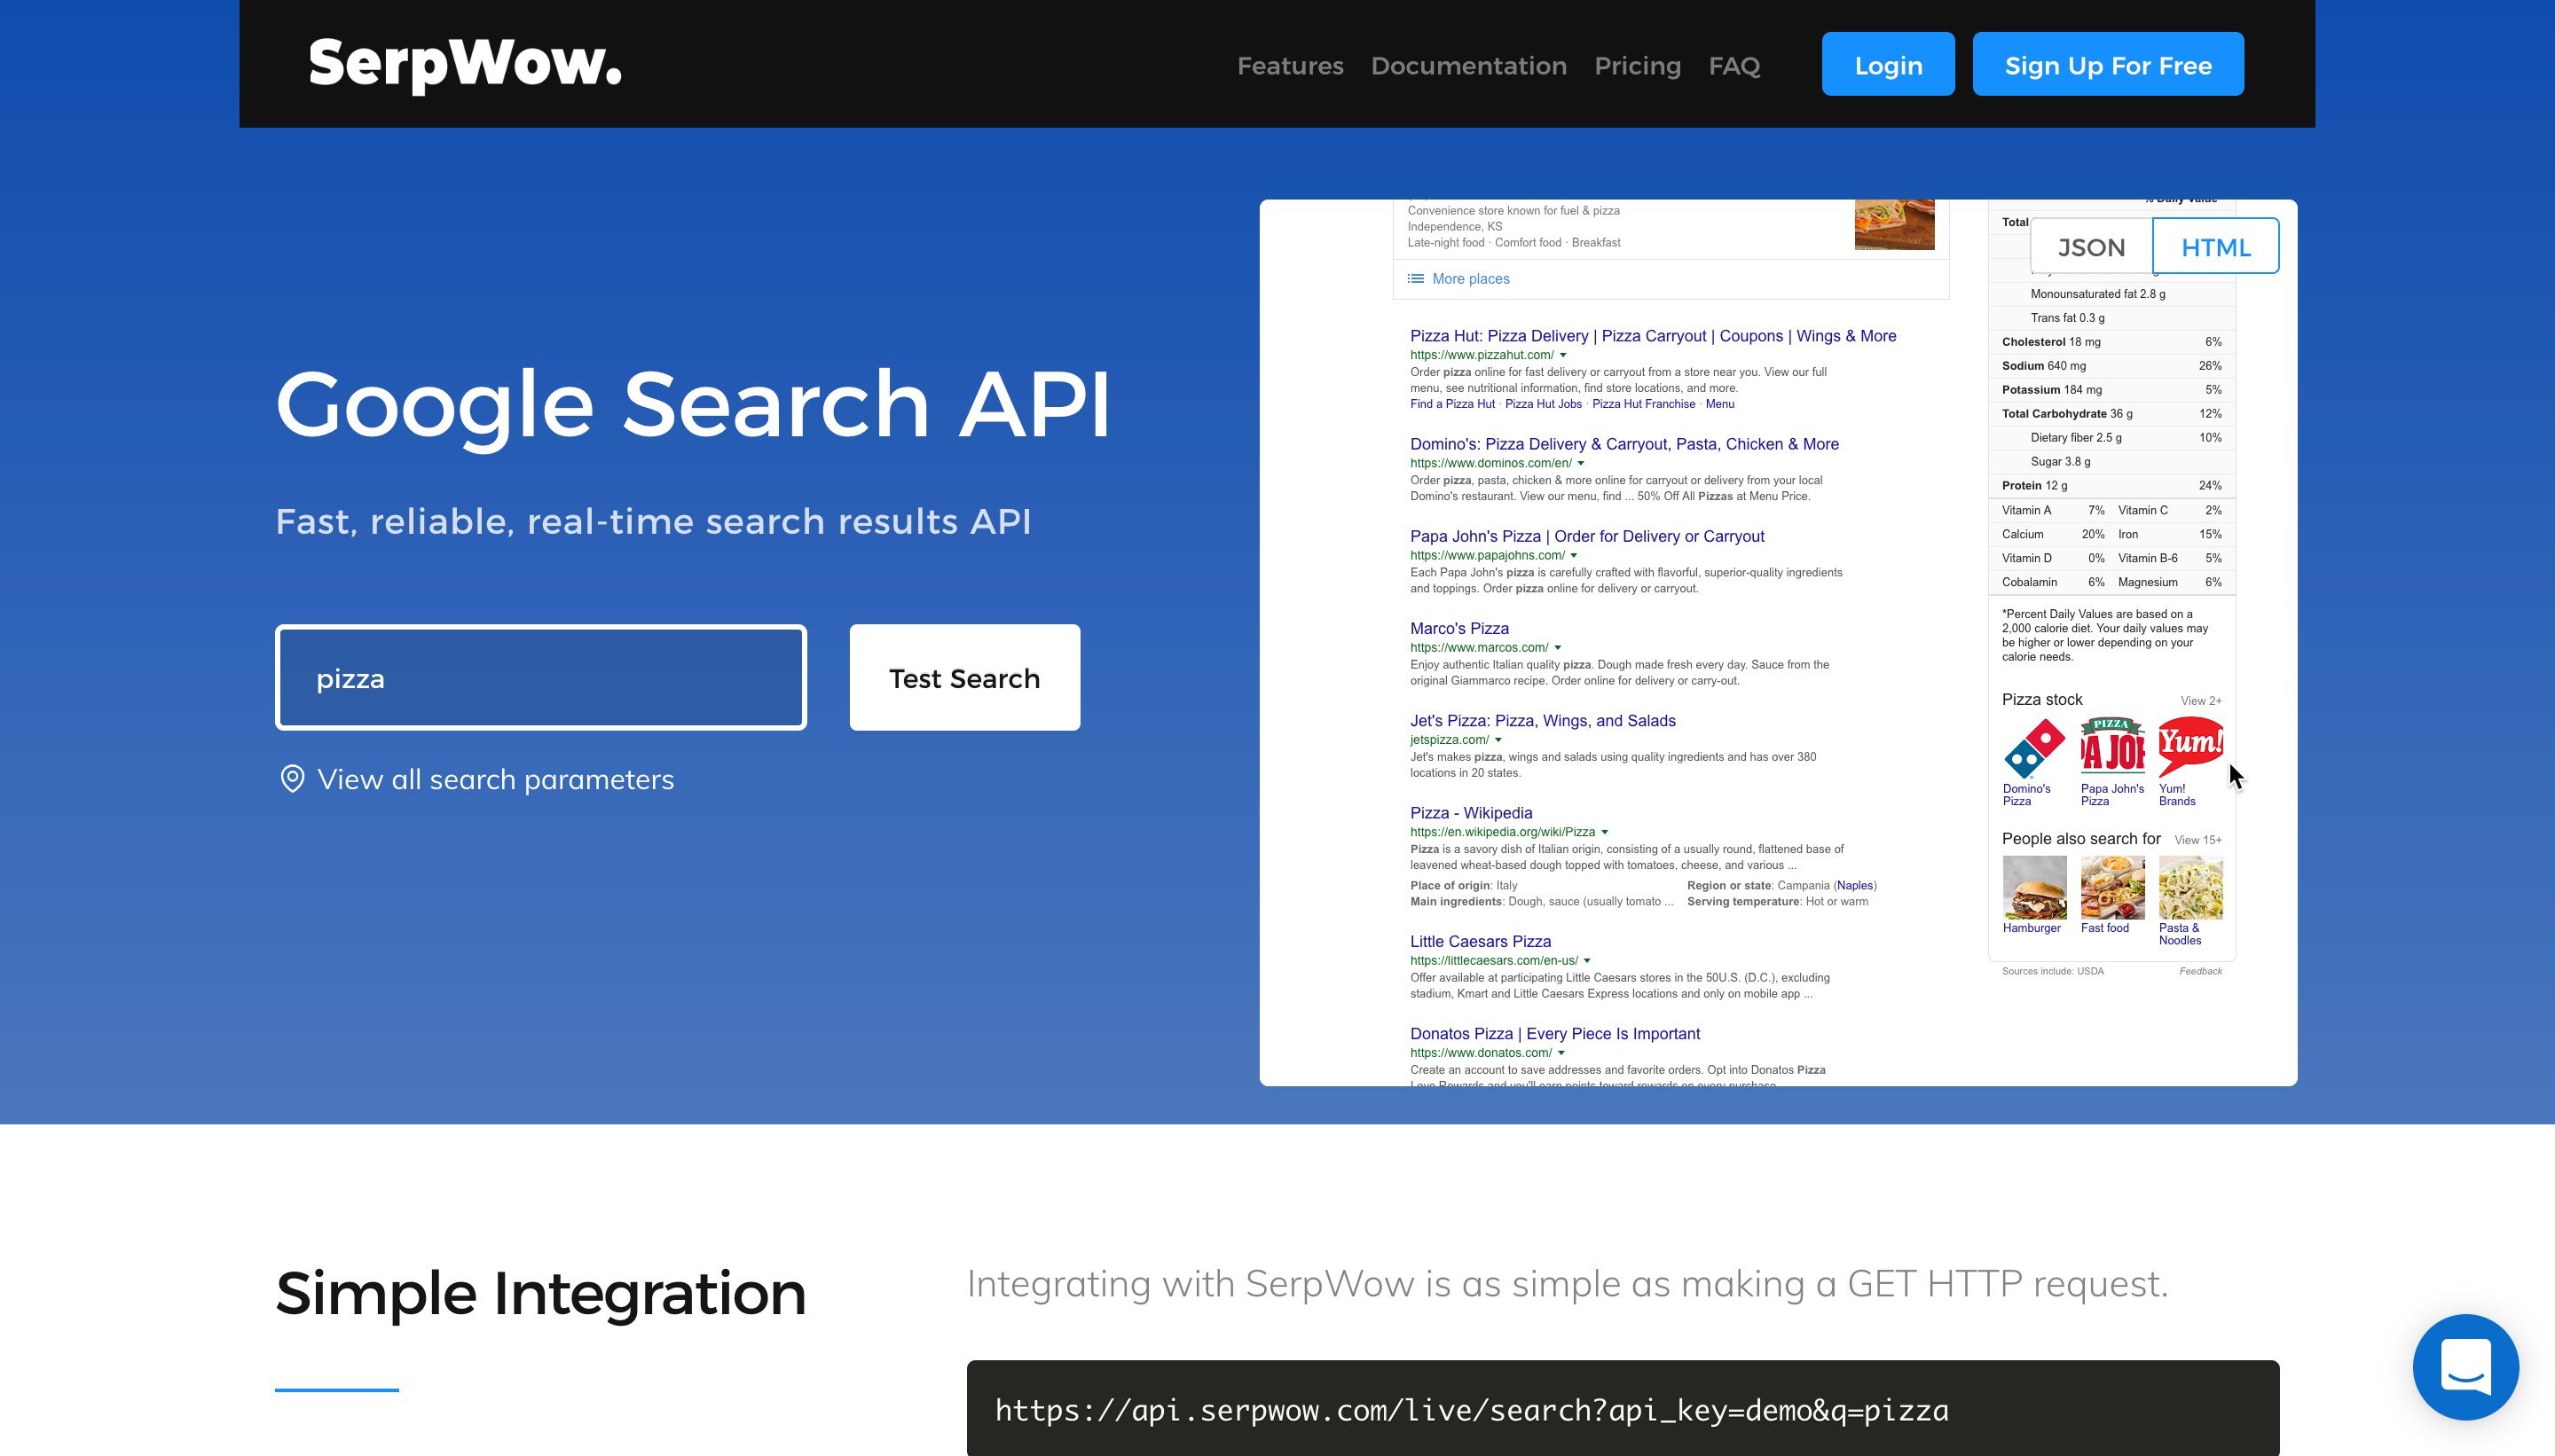Click the Papa John's Pizza stock logo

(2111, 747)
